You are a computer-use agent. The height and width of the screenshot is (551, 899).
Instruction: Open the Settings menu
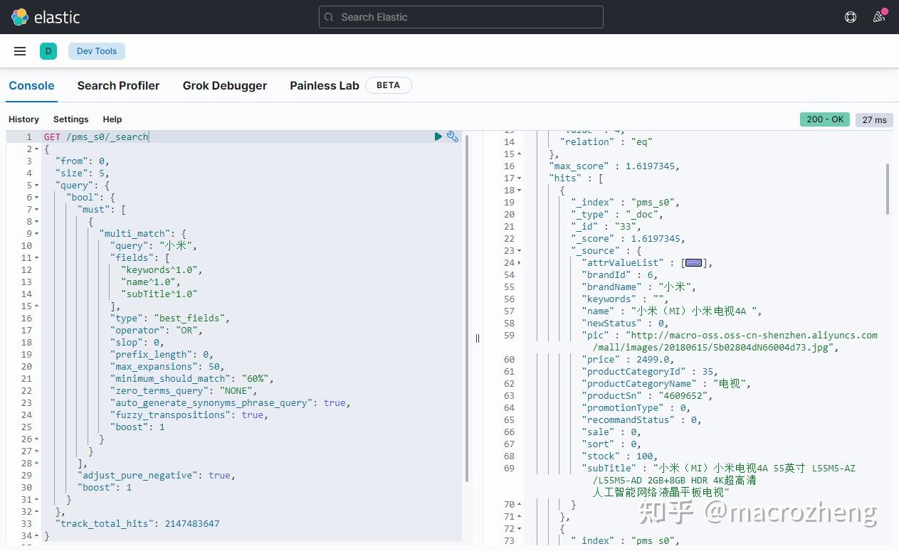70,119
